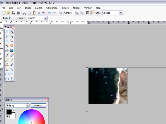Click the Zoom In magnifier icon
Screen dimensions: 166x124
[82, 13]
